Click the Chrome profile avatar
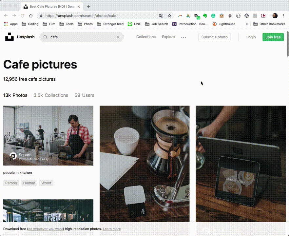289x236 pixels. pyautogui.click(x=275, y=16)
